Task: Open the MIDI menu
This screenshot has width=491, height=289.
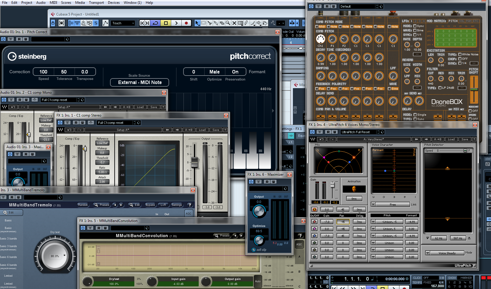Action: (53, 3)
